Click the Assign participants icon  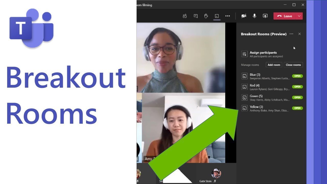tap(244, 54)
